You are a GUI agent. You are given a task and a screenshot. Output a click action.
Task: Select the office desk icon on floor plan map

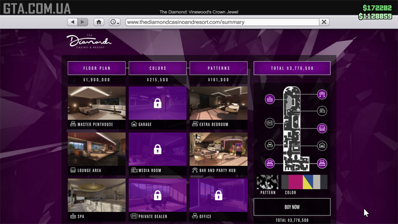270,145
